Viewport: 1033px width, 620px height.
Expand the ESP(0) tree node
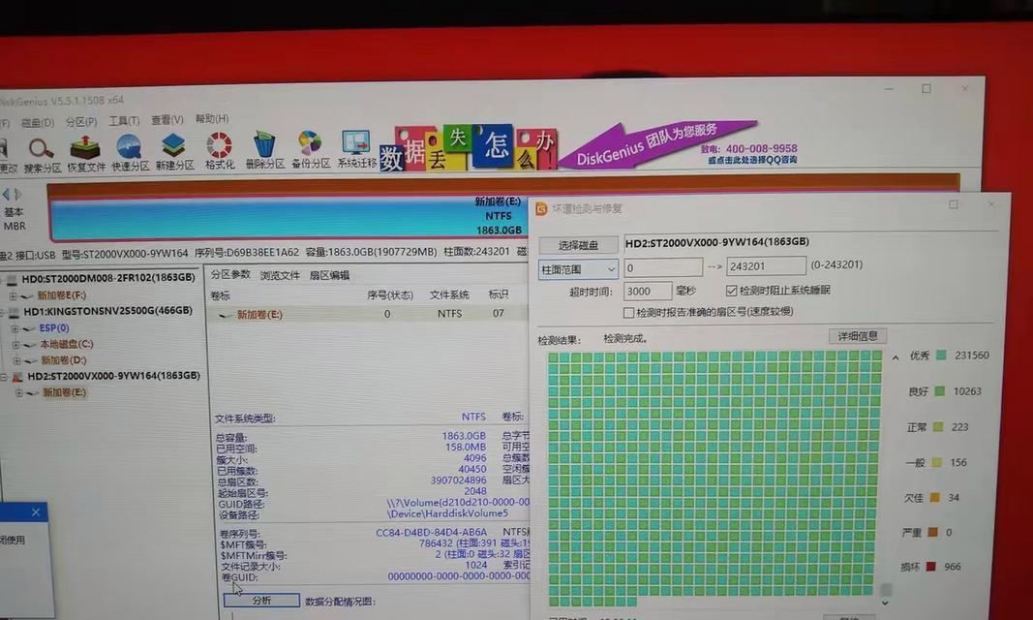pos(15,328)
